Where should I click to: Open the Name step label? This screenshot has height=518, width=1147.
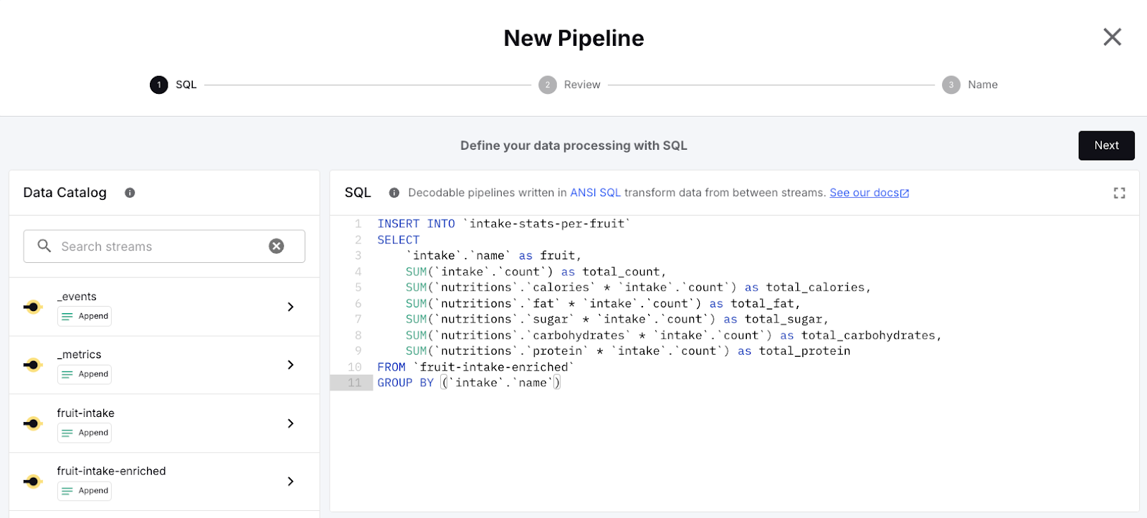coord(983,85)
